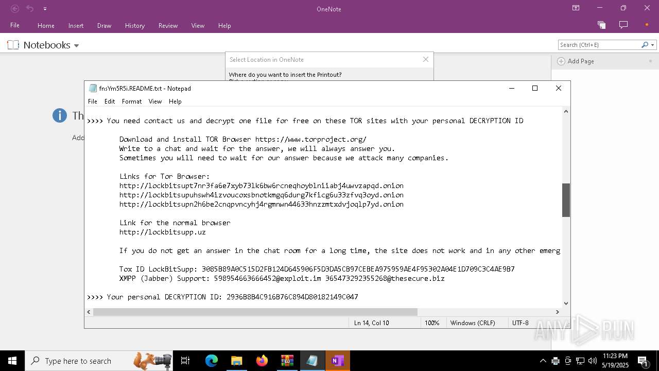Open the View ribbon tab in OneNote
The height and width of the screenshot is (371, 659).
(x=198, y=25)
